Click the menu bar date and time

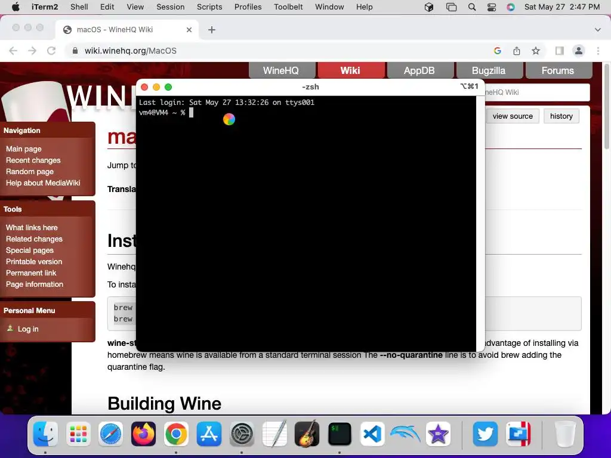point(562,7)
